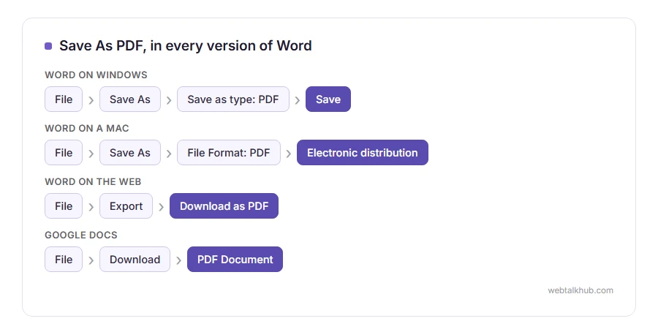Select the Download chip in the Google Docs row
658x332 pixels.
(135, 259)
